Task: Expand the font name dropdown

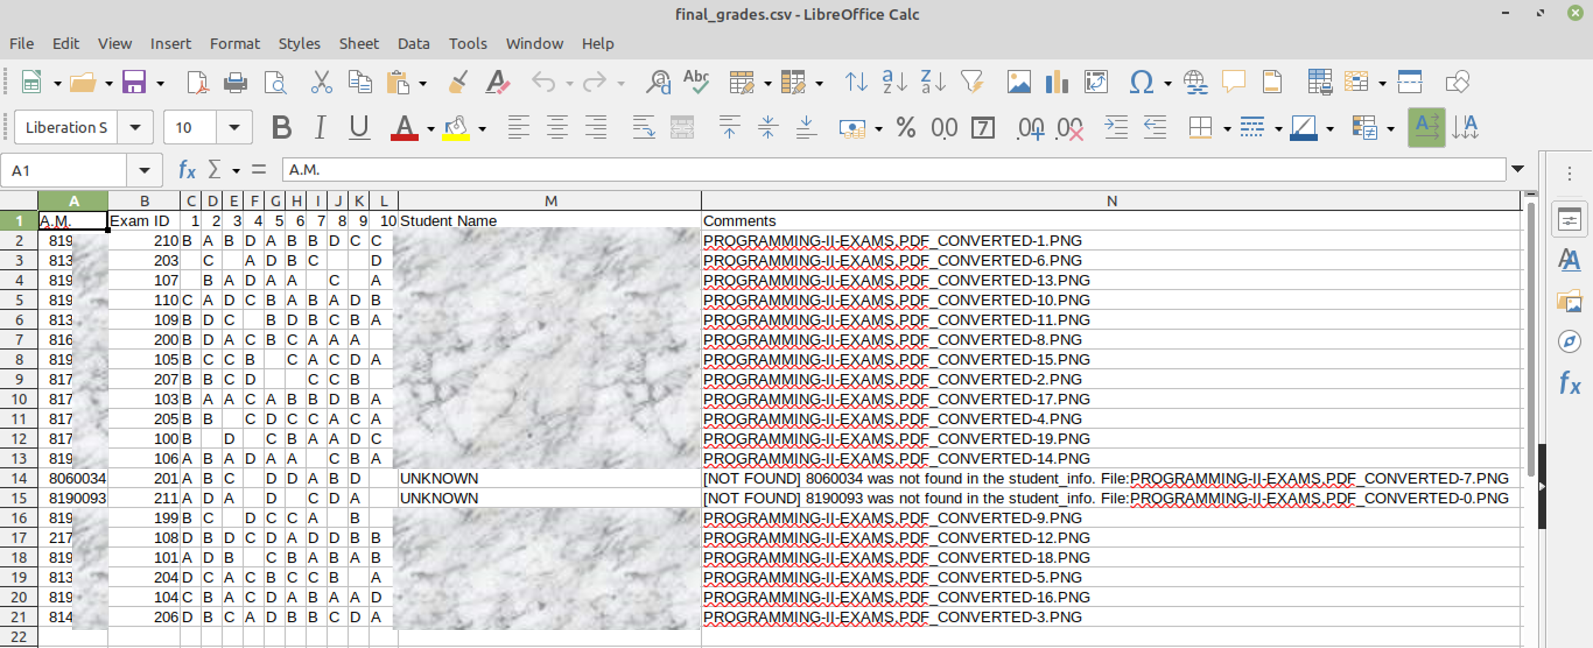Action: point(135,128)
